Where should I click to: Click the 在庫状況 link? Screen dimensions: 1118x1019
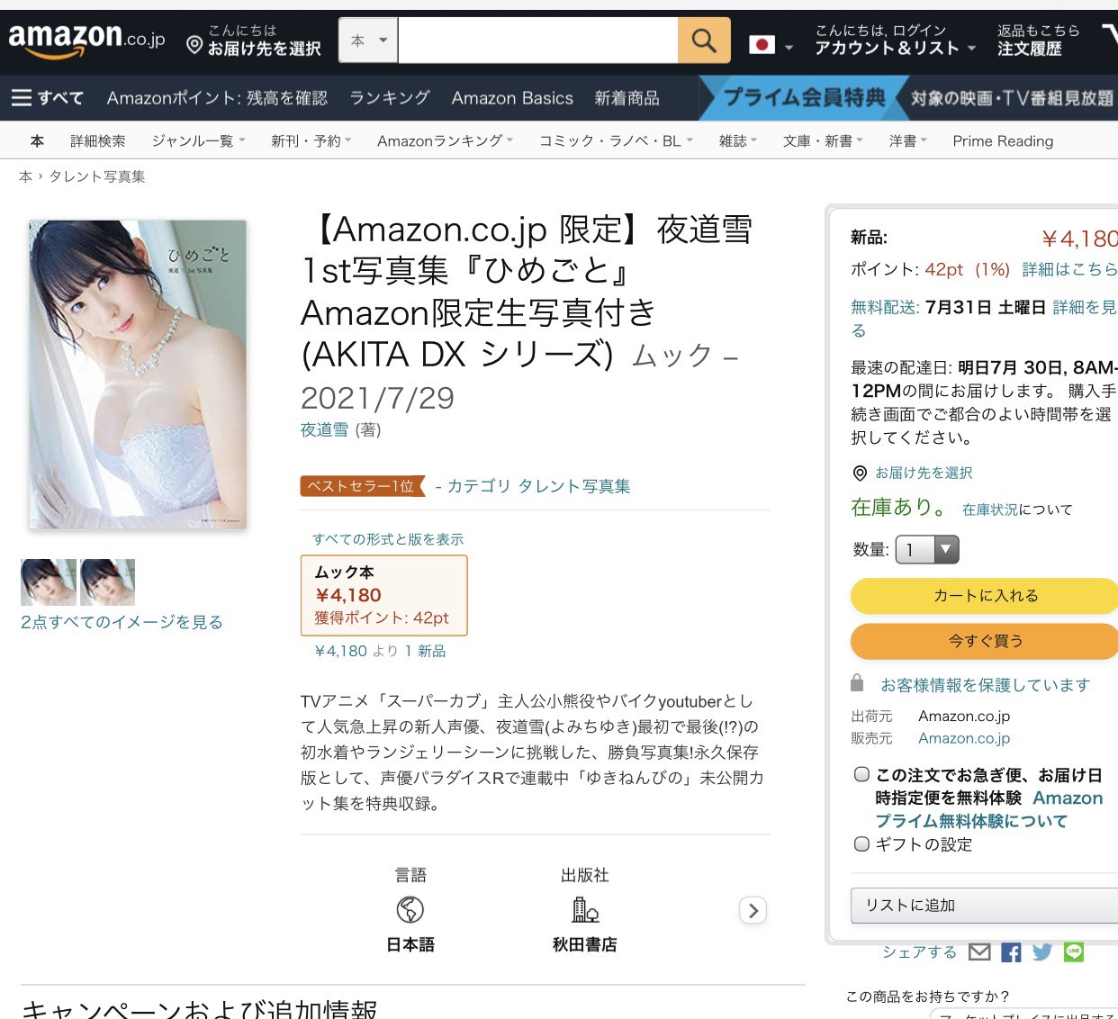click(x=989, y=509)
